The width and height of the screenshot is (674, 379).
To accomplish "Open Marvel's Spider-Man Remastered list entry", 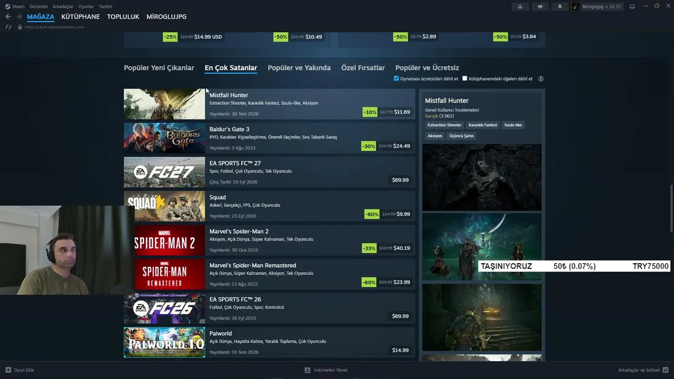I will coord(270,274).
